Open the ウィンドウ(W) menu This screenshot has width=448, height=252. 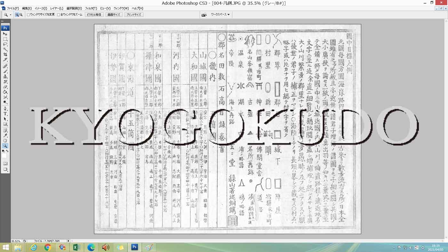pyautogui.click(x=121, y=8)
